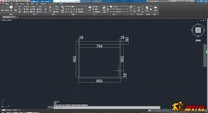Open the AutoCAD application menu logo
This screenshot has width=208, height=113.
tap(2, 2)
